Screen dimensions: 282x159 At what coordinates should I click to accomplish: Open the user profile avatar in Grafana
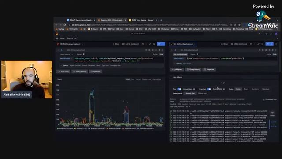[x=276, y=34]
